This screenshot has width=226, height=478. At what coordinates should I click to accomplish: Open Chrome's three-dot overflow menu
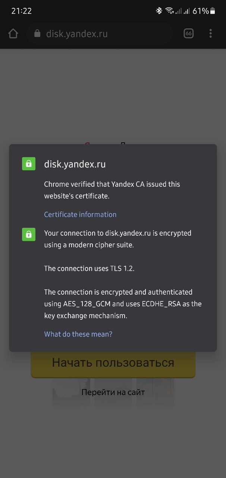click(x=211, y=34)
